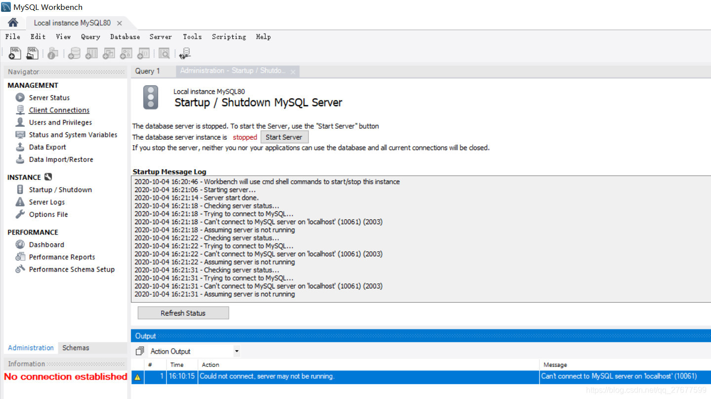Click the Message column header
Image resolution: width=711 pixels, height=399 pixels.
(x=555, y=365)
